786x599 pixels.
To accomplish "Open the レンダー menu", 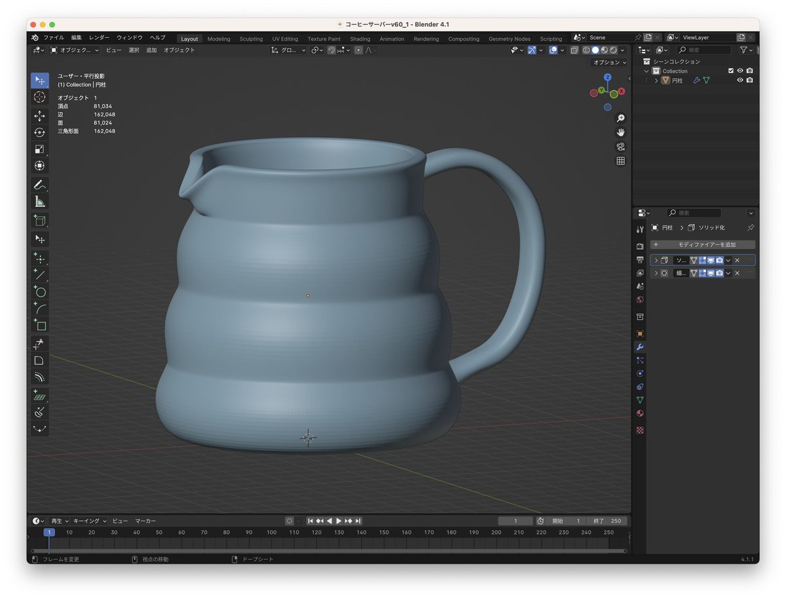I will tap(100, 38).
